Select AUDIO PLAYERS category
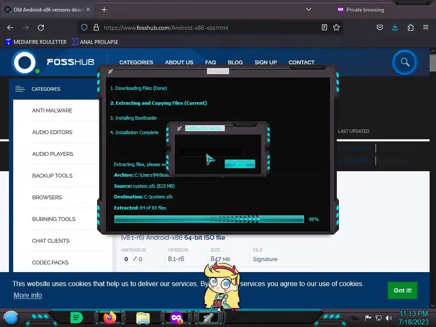Screen dimensions: 436x327 (52, 154)
